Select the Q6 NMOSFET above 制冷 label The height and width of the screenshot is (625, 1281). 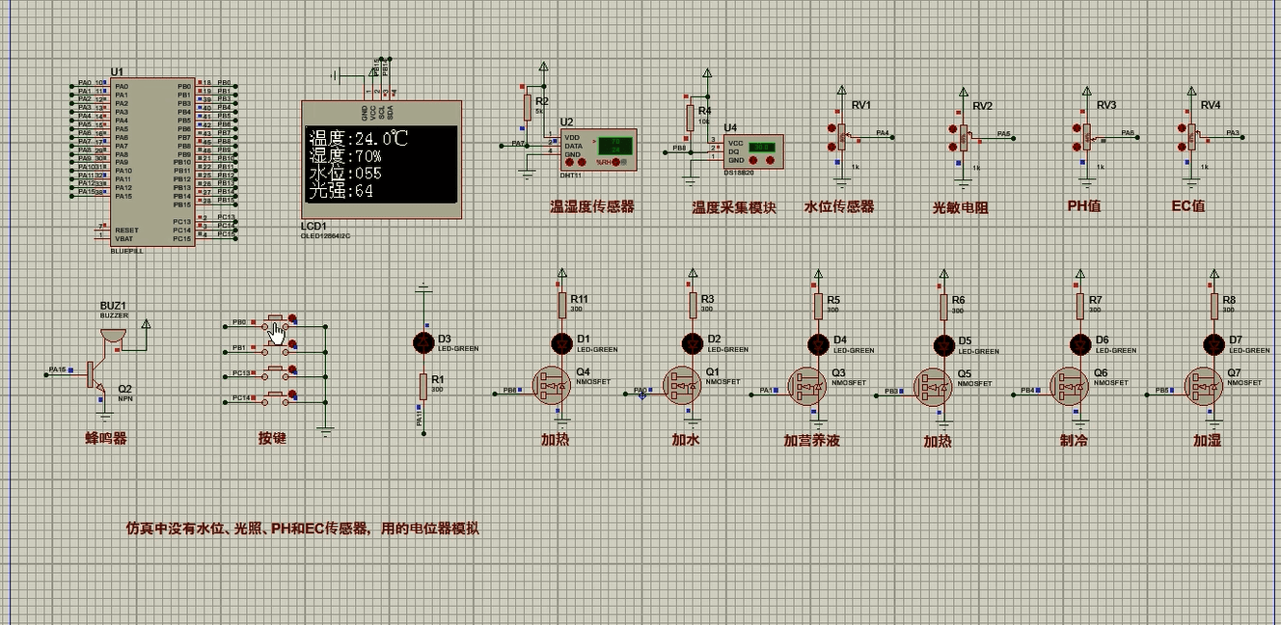pos(1069,388)
